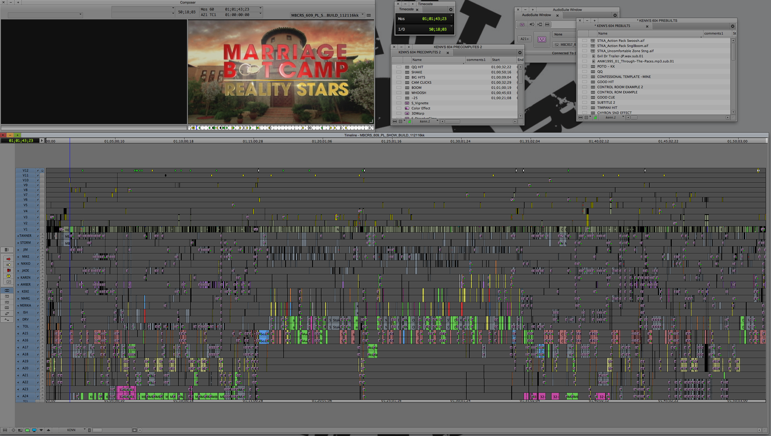This screenshot has height=436, width=771.
Task: Select the red Lift/Overwrite segment mode arrow
Action: (x=8, y=259)
